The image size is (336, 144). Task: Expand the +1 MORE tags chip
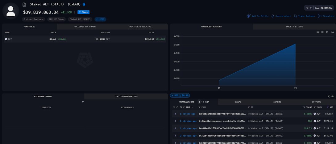[100, 19]
